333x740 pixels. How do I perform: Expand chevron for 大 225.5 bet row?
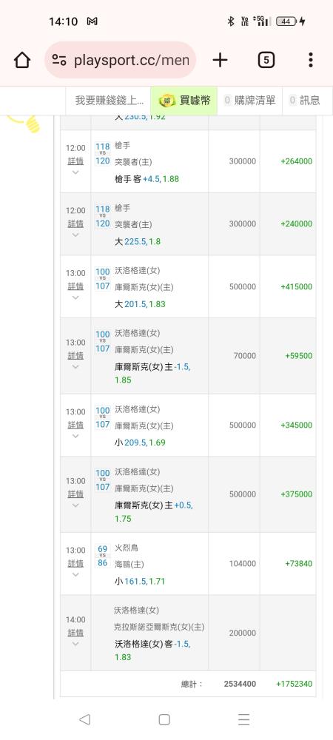tap(75, 235)
